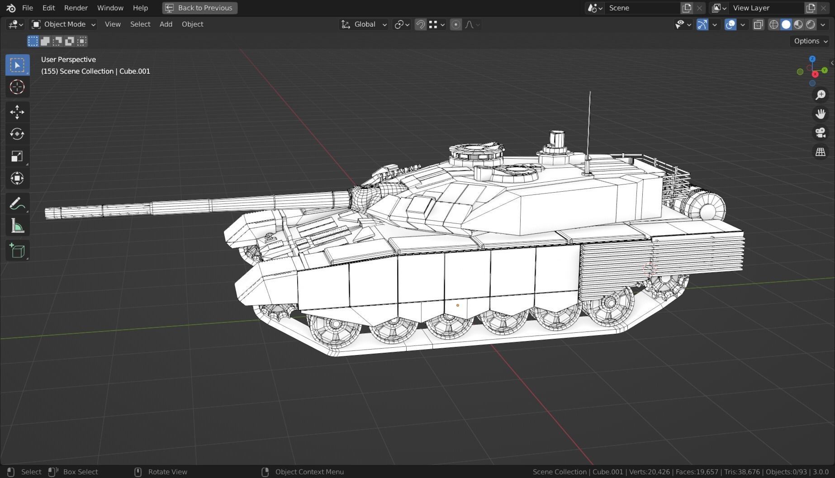Click the Scene name field
835x478 pixels.
tap(642, 8)
